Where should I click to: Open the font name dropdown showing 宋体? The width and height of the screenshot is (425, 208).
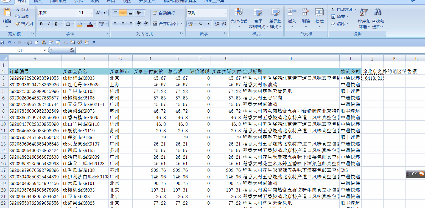click(76, 13)
